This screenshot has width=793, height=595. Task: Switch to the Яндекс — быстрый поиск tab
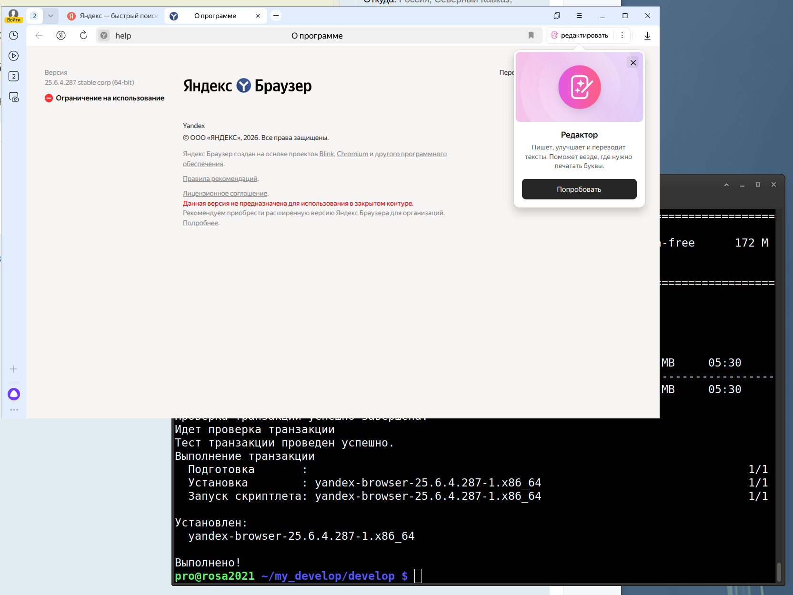click(x=114, y=16)
